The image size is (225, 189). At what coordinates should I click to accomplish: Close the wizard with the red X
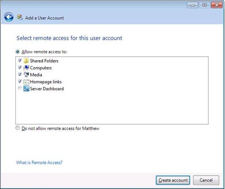click(x=217, y=5)
